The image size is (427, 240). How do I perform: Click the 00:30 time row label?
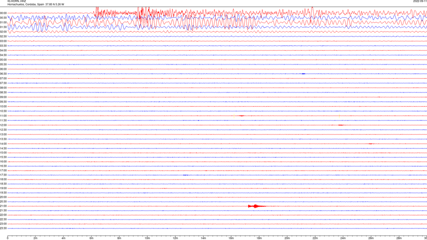click(3, 18)
